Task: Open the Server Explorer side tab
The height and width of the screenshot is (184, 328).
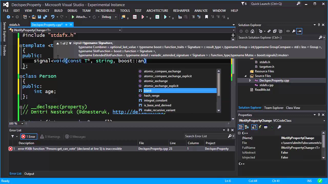Action: (4, 32)
